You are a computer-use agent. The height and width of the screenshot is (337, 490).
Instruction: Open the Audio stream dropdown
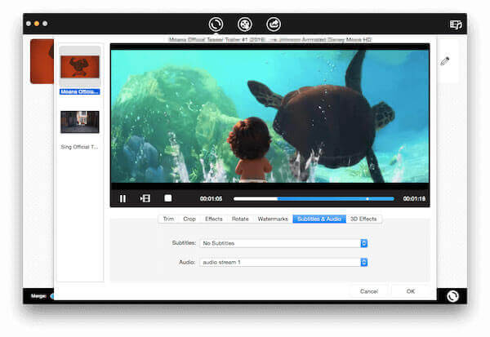[283, 263]
